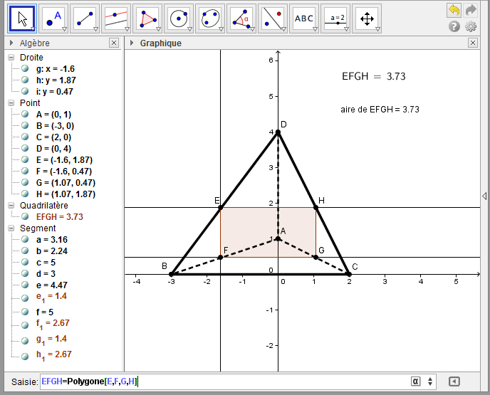Select the Slider a=2 tool
490x395 pixels.
point(337,19)
